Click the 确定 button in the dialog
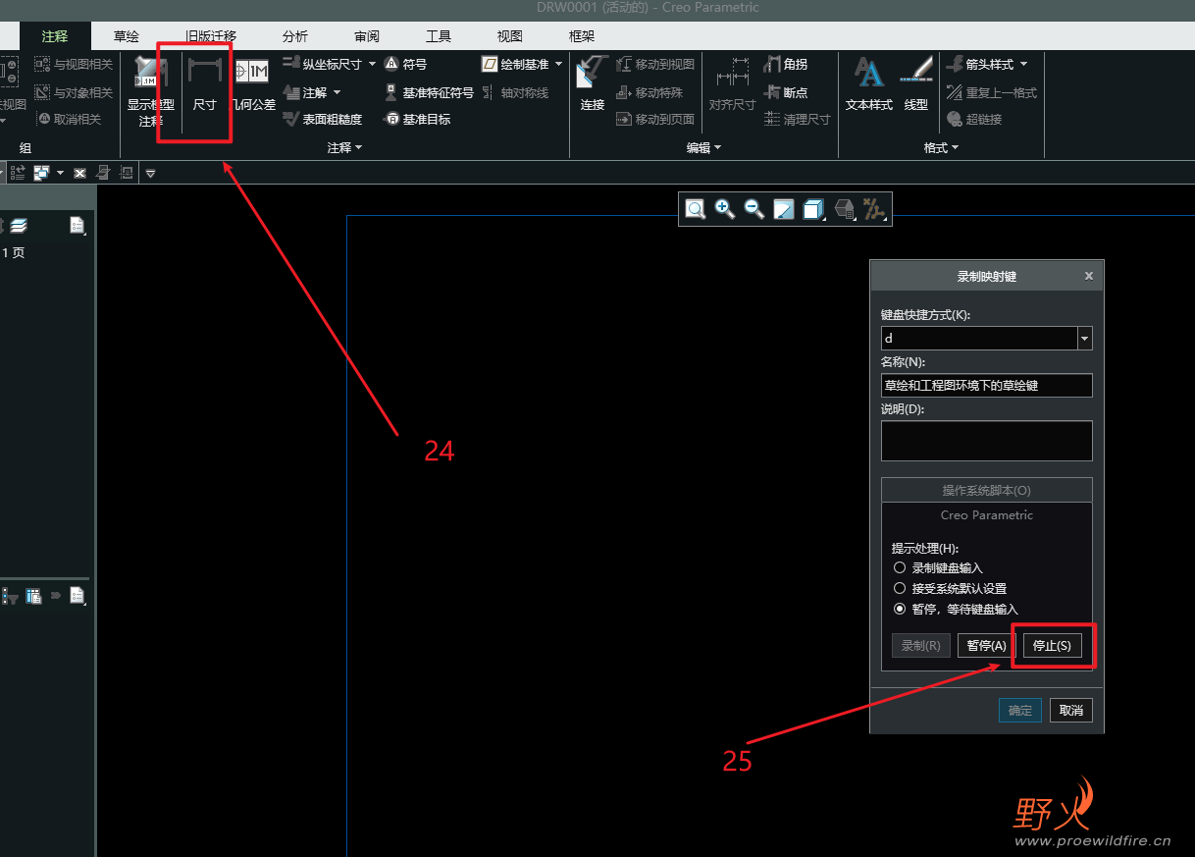1195x857 pixels. point(1020,710)
